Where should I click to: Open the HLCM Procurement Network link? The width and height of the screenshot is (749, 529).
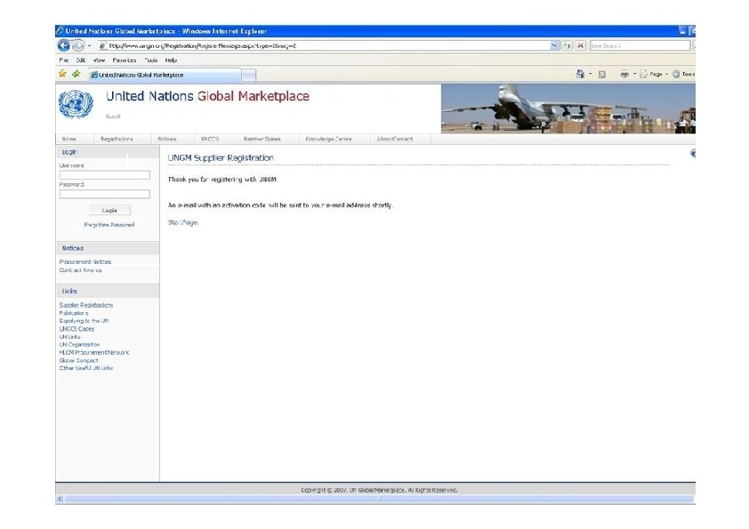(94, 353)
